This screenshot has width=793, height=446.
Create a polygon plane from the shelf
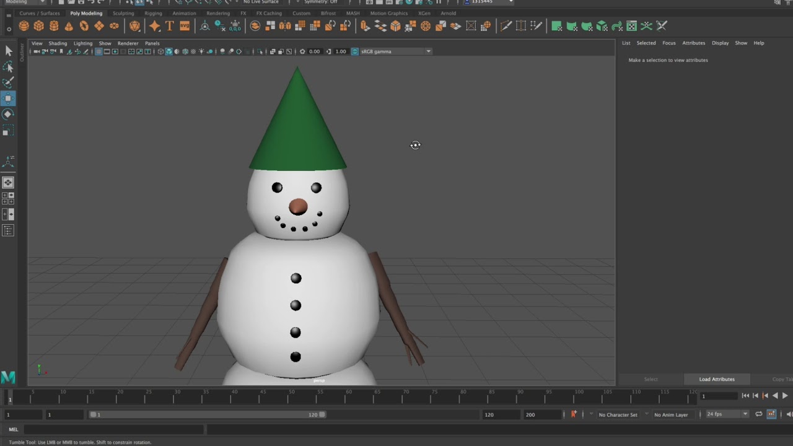coord(99,26)
